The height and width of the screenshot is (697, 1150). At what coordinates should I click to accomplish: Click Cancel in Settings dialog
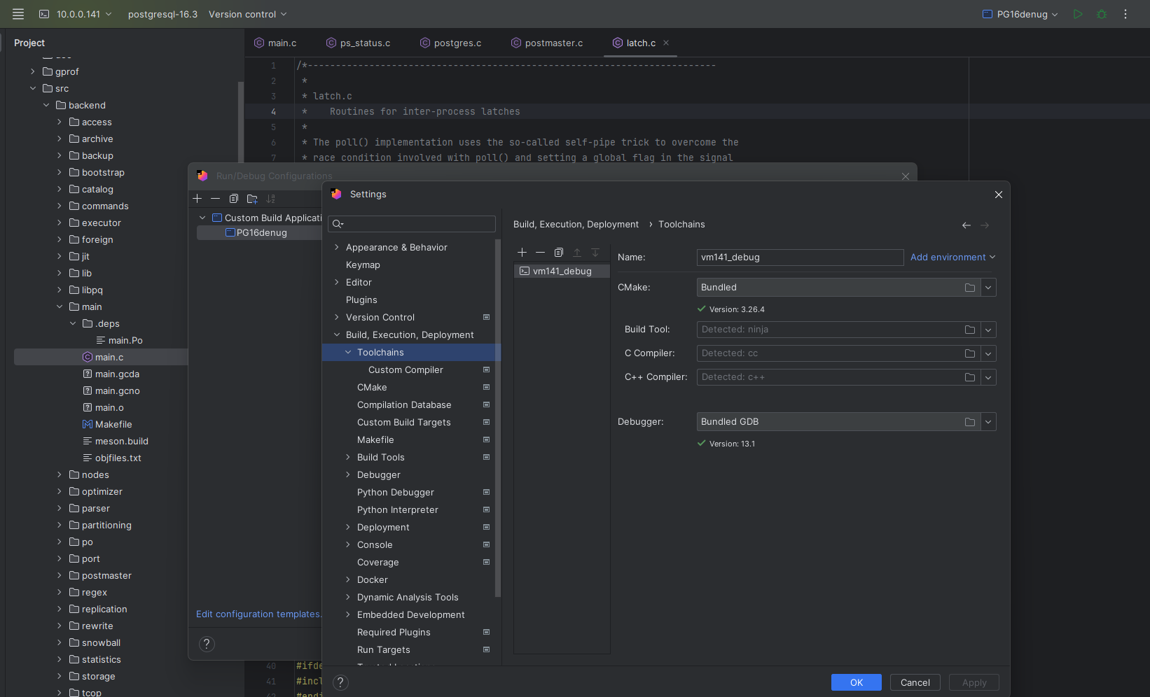tap(915, 682)
